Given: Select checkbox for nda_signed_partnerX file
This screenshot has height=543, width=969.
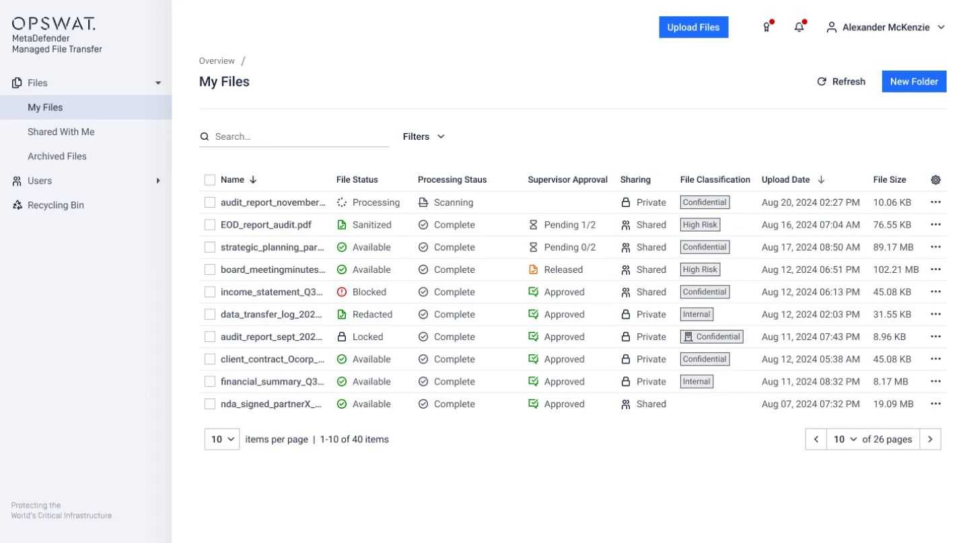Looking at the screenshot, I should click(x=210, y=404).
